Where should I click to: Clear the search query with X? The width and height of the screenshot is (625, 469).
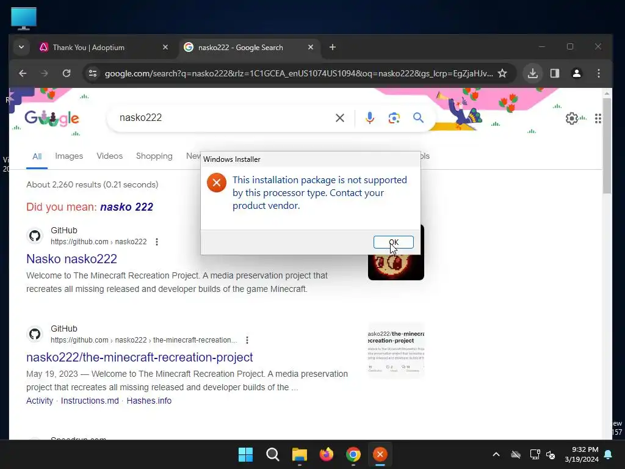pyautogui.click(x=340, y=118)
